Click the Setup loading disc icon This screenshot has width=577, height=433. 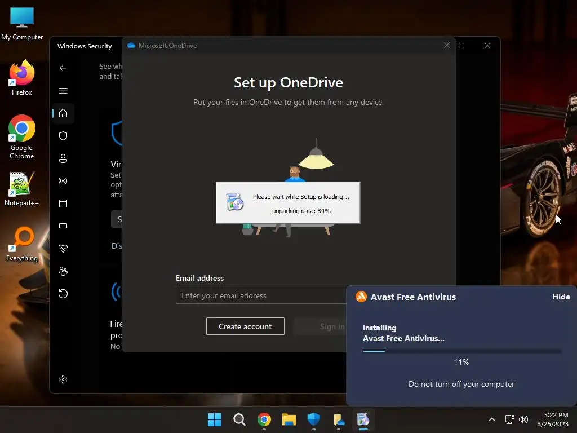(x=235, y=201)
